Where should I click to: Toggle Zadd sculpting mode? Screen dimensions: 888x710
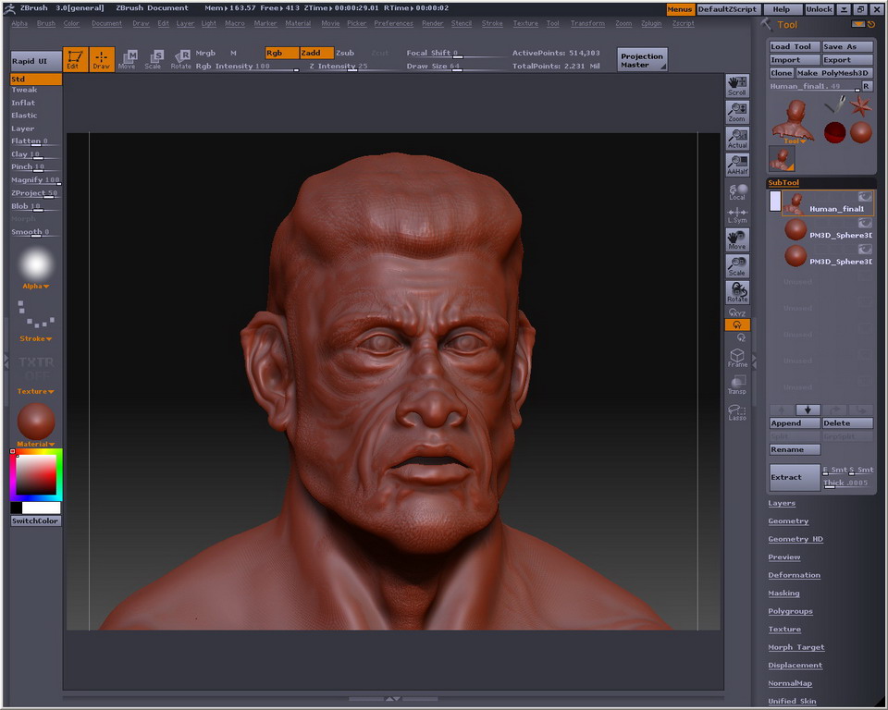pyautogui.click(x=316, y=53)
